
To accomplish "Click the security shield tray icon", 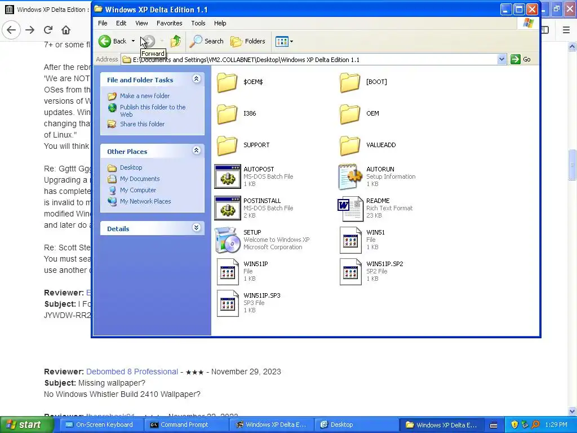I will 514,425.
